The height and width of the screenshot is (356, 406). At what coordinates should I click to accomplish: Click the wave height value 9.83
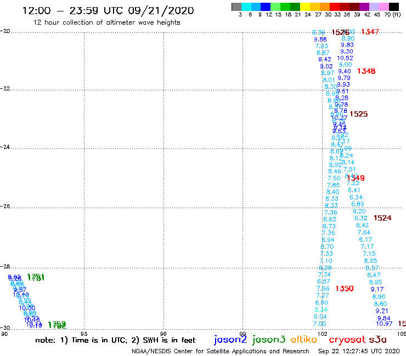tap(347, 45)
